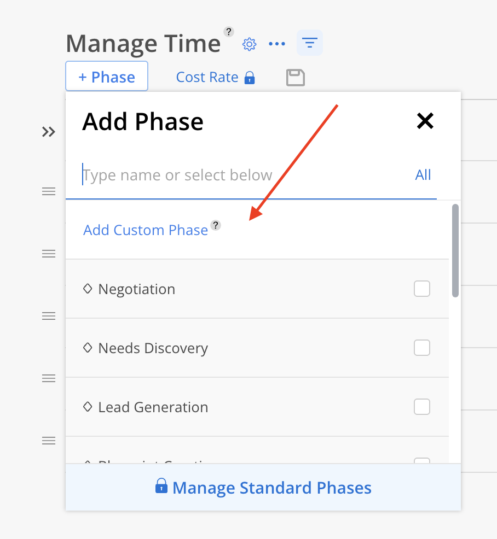Open the locked Cost Rate option

pyautogui.click(x=216, y=77)
